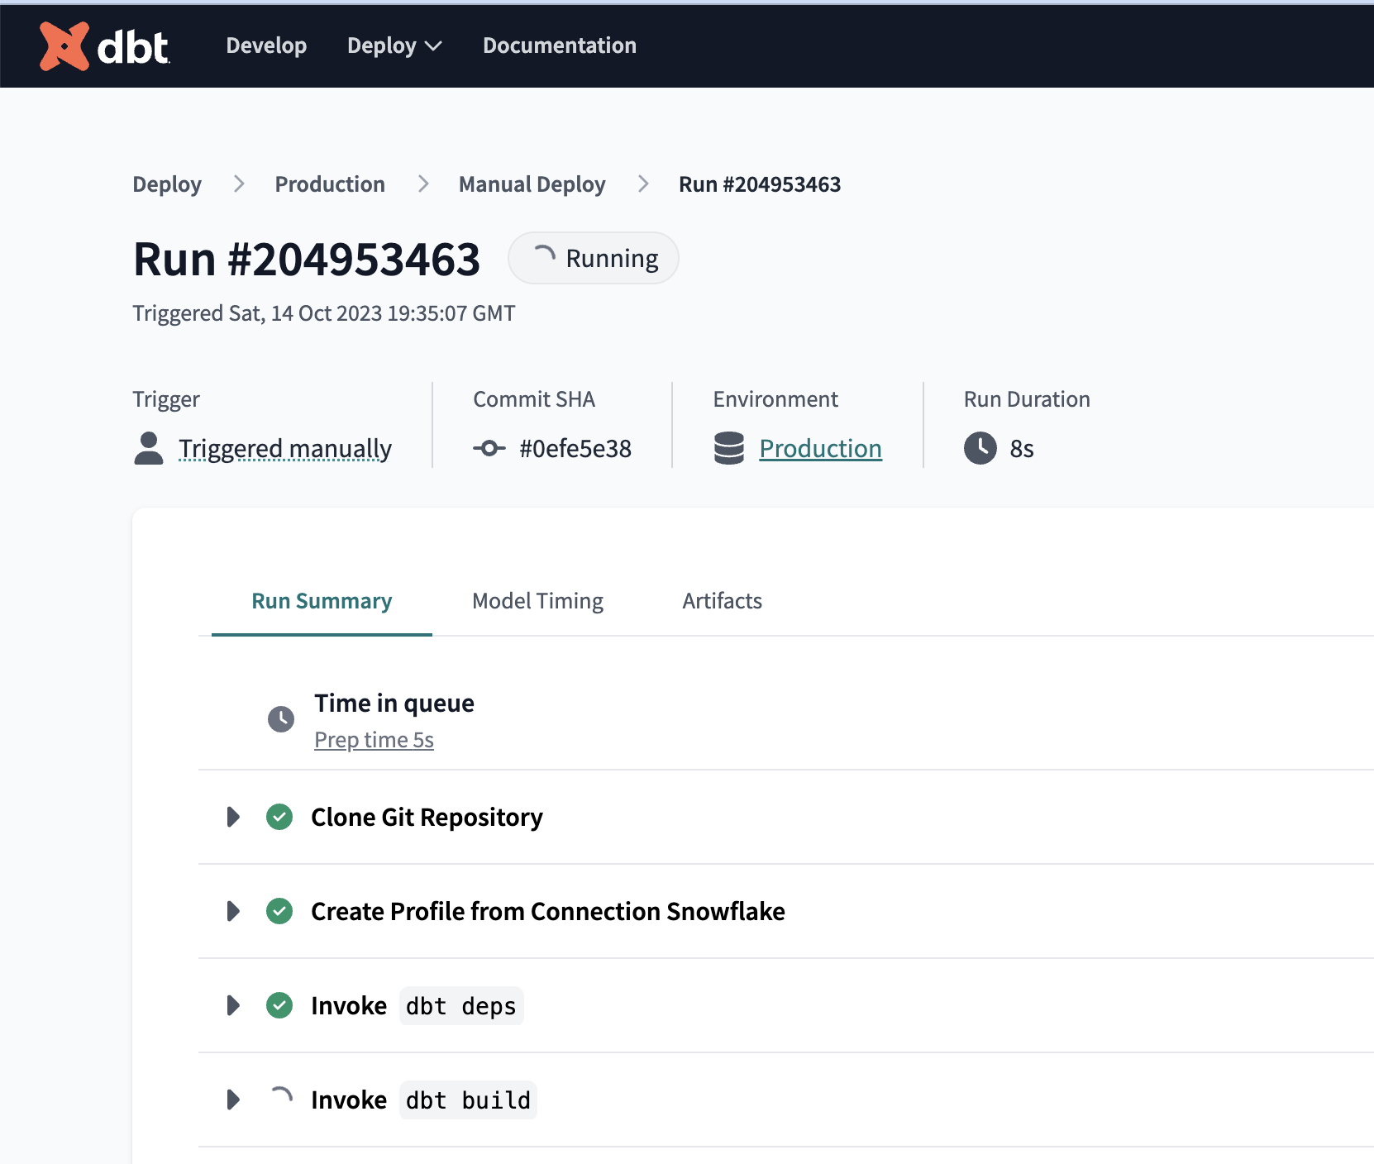This screenshot has width=1374, height=1164.
Task: Expand the Invoke dbt deps step
Action: tap(232, 1005)
